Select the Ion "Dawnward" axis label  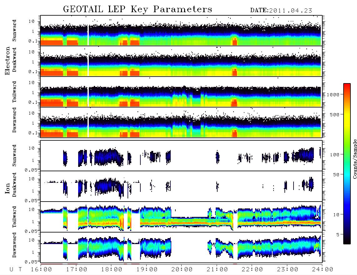14,245
